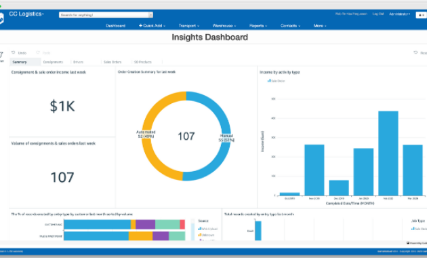The height and width of the screenshot is (258, 427).
Task: Switch to the Sales Orders tab
Action: click(113, 62)
